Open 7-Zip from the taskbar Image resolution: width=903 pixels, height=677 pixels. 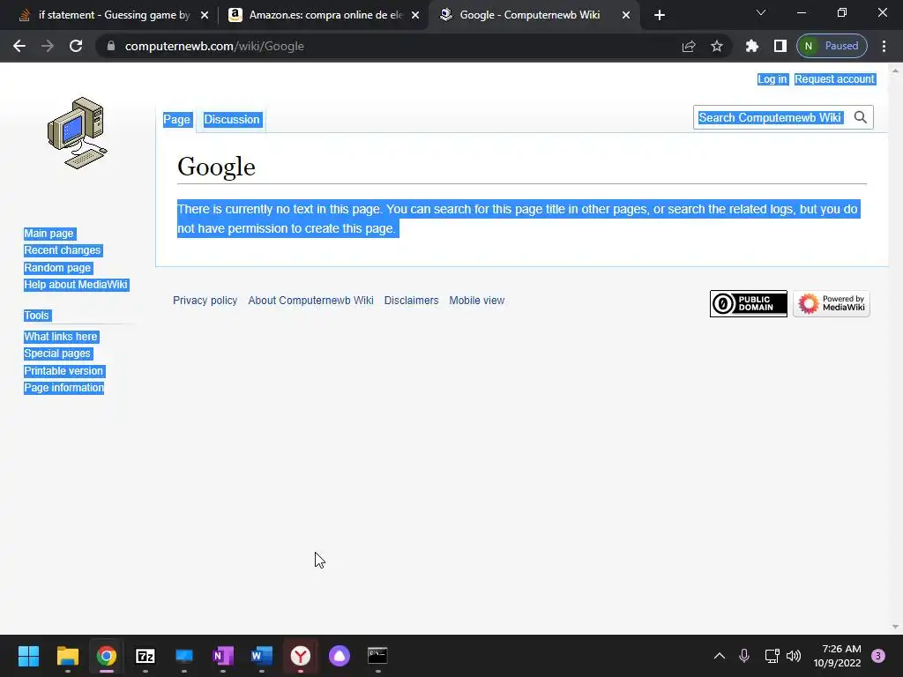pyautogui.click(x=146, y=656)
